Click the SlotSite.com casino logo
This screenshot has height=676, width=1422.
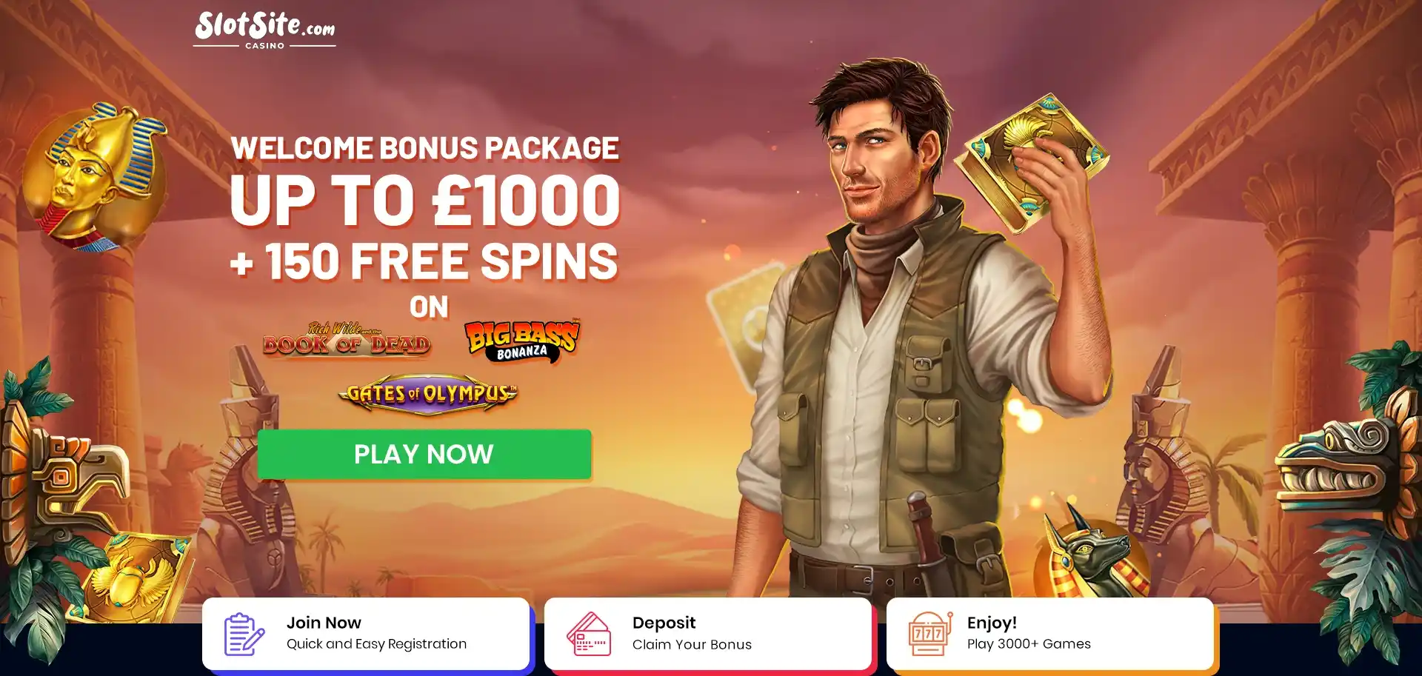[264, 30]
